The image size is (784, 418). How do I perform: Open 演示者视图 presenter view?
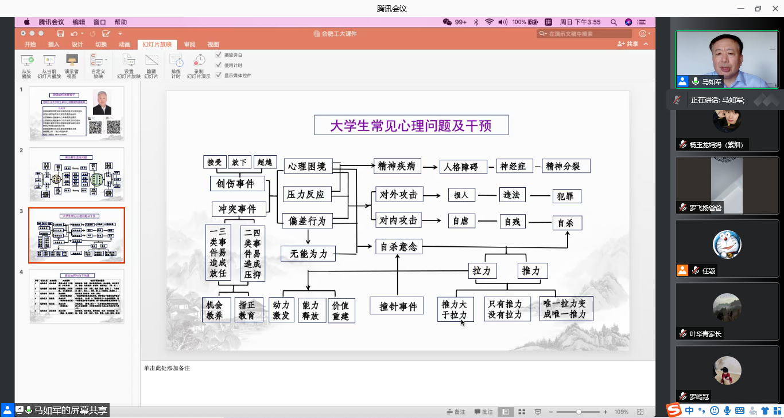click(x=72, y=61)
